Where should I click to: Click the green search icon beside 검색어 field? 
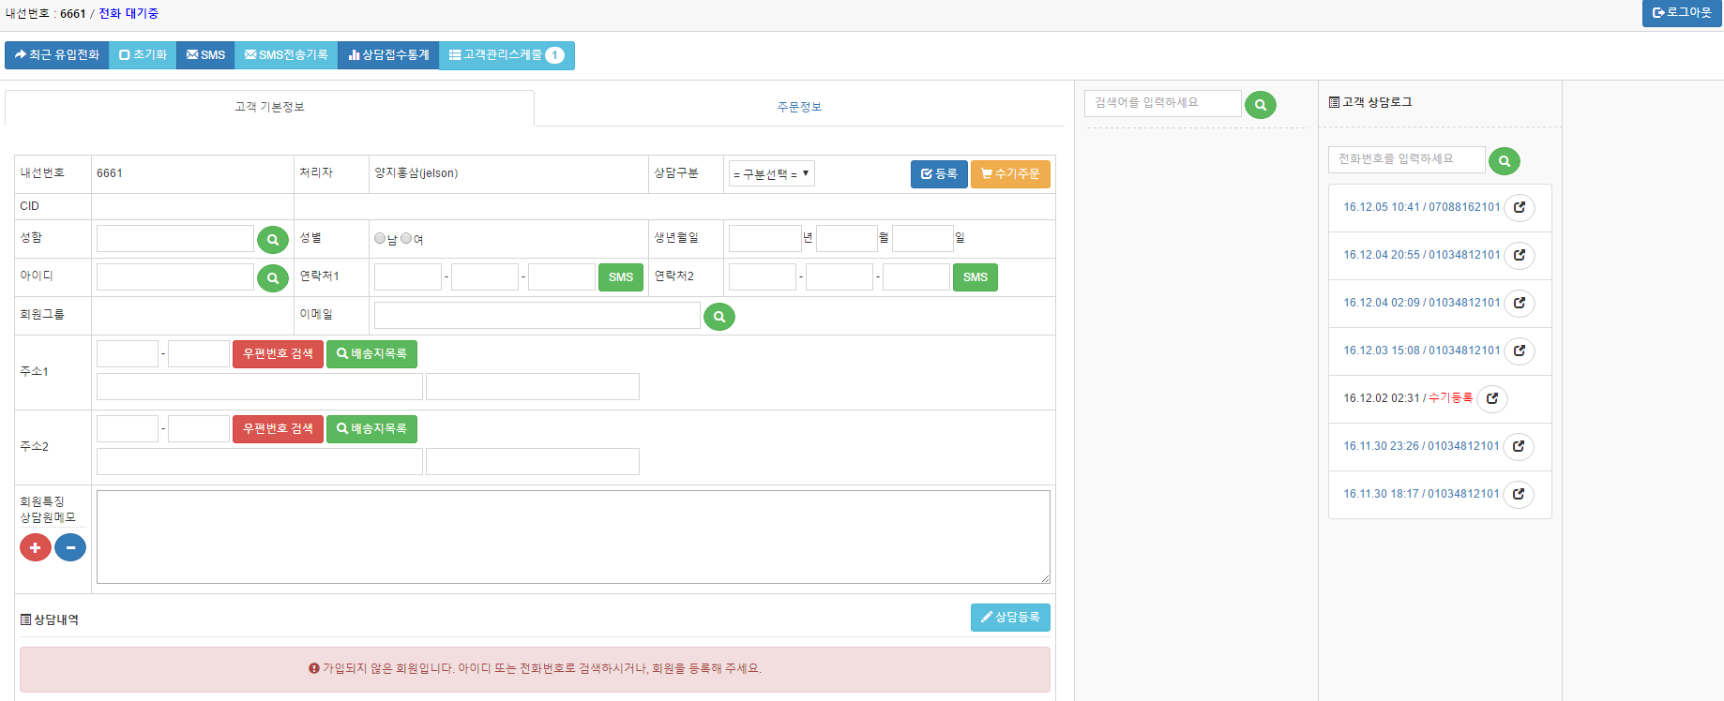1260,105
